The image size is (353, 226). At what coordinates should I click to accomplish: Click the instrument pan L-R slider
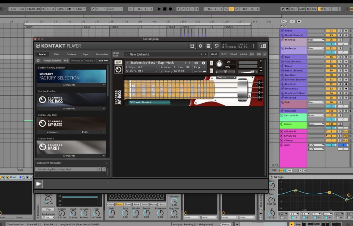[x=225, y=72]
